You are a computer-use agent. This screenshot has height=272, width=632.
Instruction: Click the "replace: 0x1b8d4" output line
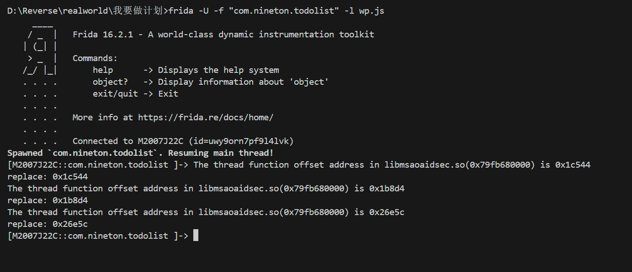coord(48,200)
